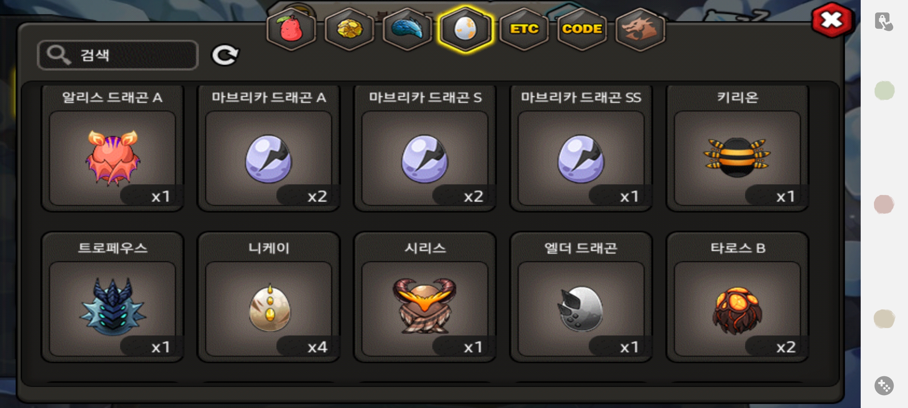Select the 타로스 B lava egg
This screenshot has height=408, width=908.
737,297
